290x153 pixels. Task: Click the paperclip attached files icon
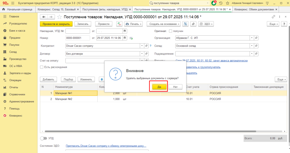click(193, 24)
